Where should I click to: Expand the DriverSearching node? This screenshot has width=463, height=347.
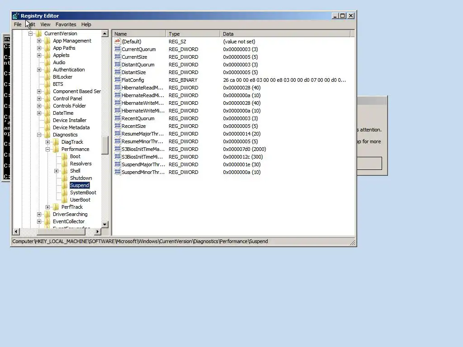(39, 214)
